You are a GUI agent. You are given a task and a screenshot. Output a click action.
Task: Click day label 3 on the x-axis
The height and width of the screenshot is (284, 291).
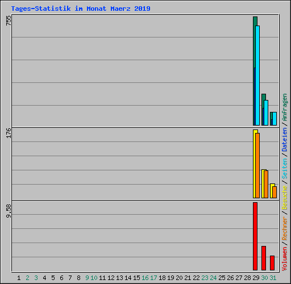[x=36, y=278]
